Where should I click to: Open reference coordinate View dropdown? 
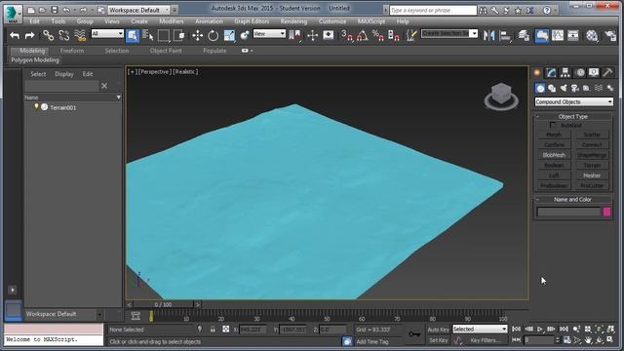269,34
